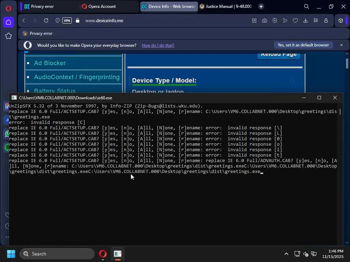
Task: Switch to Justice Manual 9-48.000 tab
Action: pos(227,6)
